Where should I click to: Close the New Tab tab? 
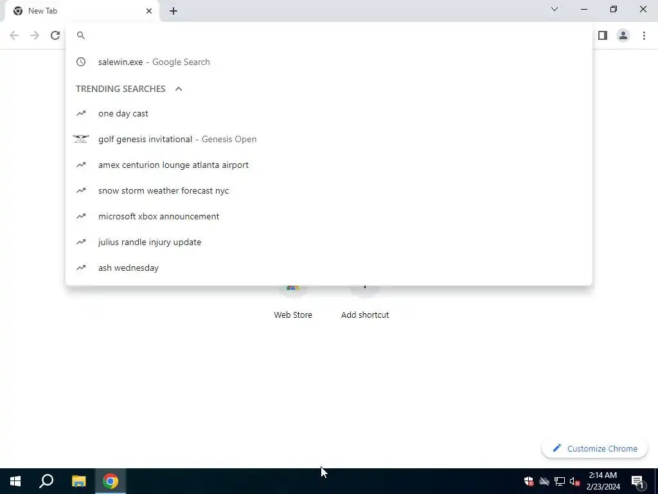(149, 11)
